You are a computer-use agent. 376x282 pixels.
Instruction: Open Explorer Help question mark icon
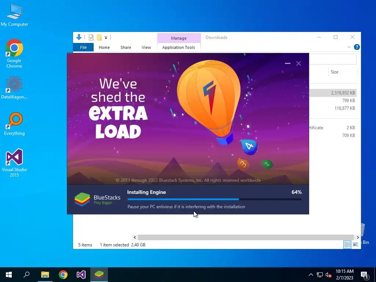357,47
